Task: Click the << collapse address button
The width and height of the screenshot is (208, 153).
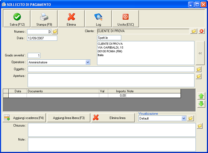Action: pos(200,53)
